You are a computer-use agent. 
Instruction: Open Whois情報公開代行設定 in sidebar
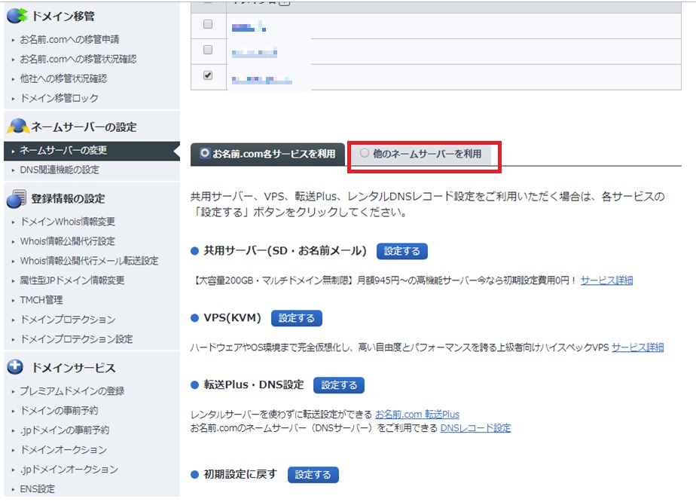pyautogui.click(x=68, y=241)
